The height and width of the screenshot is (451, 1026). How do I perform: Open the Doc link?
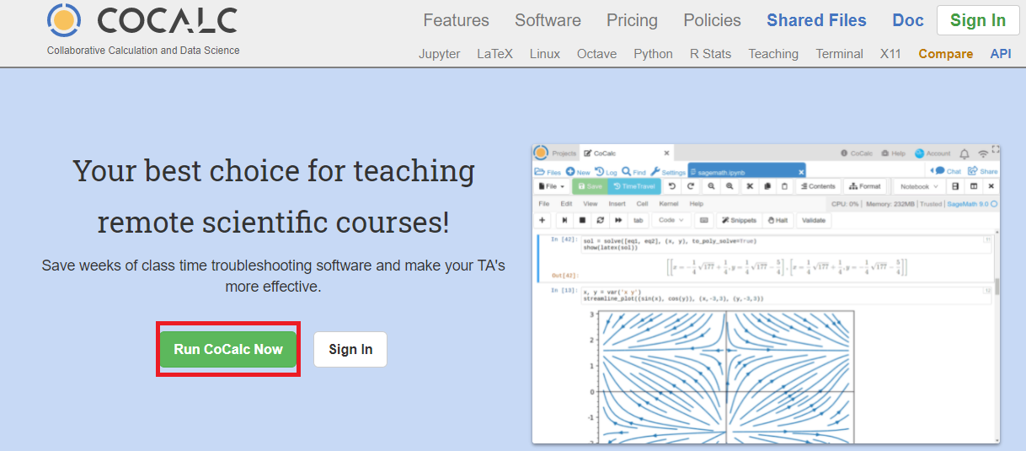[x=908, y=20]
